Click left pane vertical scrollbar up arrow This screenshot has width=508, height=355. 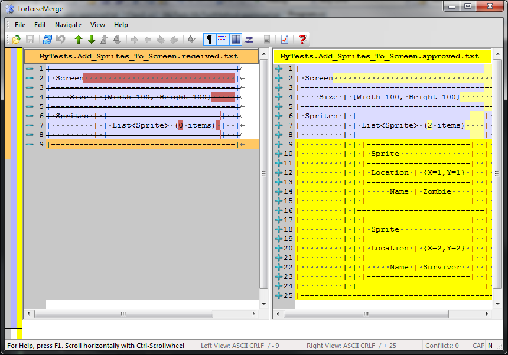tap(263, 54)
